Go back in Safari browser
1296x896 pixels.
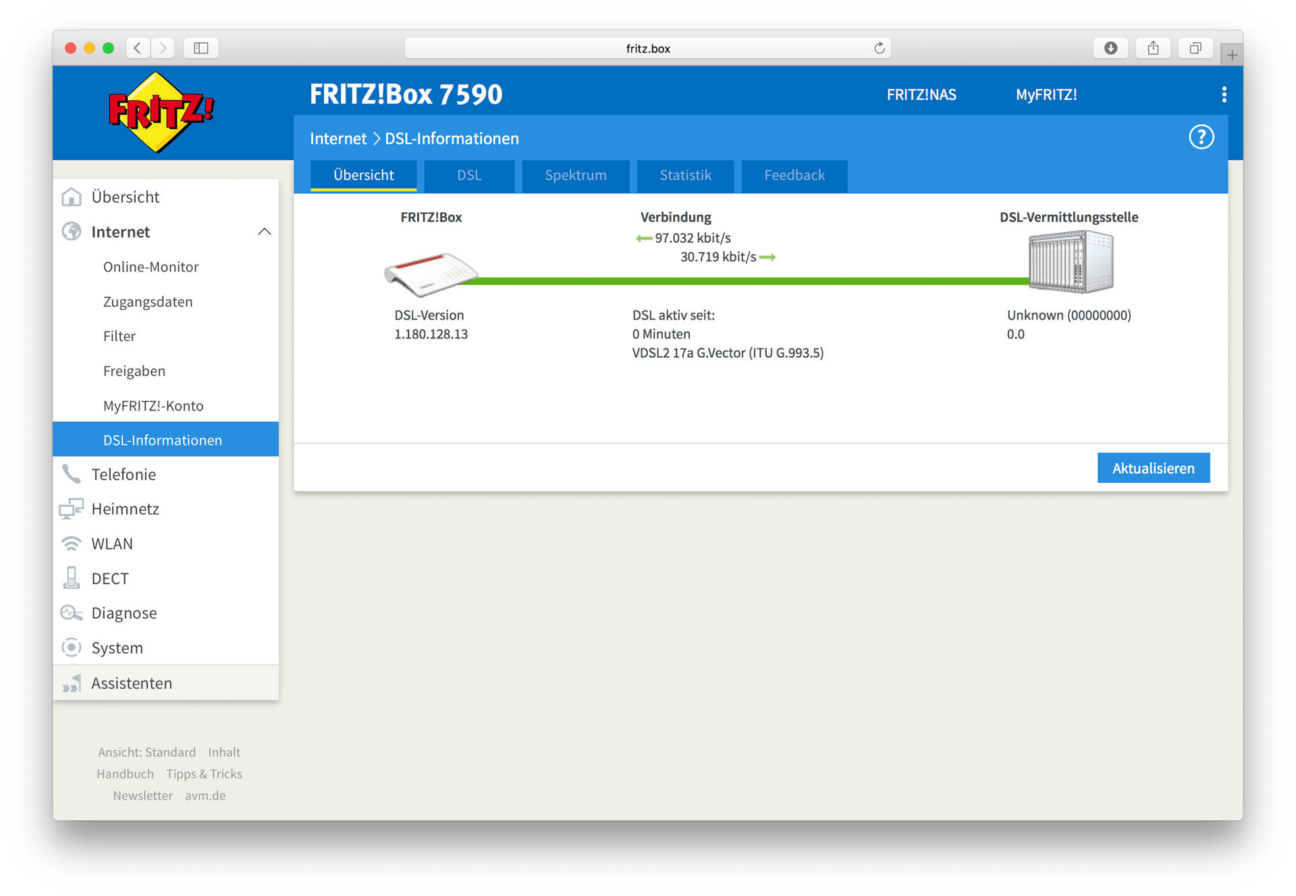pyautogui.click(x=138, y=48)
